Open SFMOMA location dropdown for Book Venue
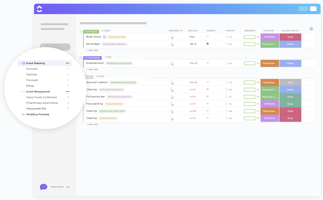This screenshot has height=200, width=323. pyautogui.click(x=270, y=37)
